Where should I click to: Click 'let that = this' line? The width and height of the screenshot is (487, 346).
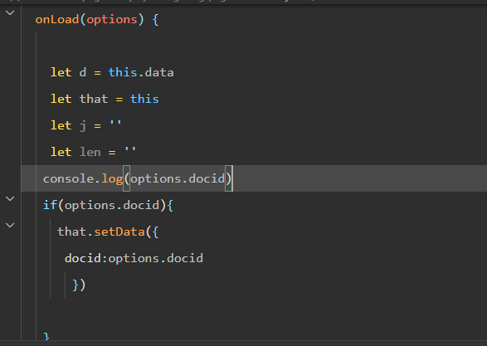point(105,99)
